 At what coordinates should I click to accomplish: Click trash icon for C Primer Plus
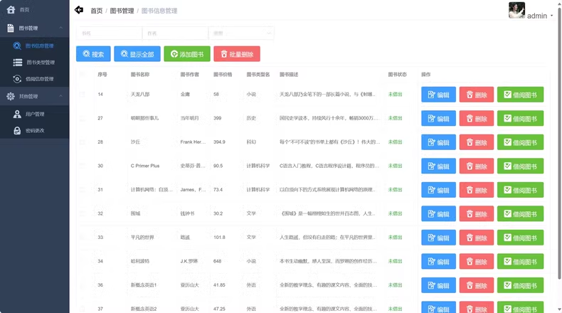(x=470, y=166)
